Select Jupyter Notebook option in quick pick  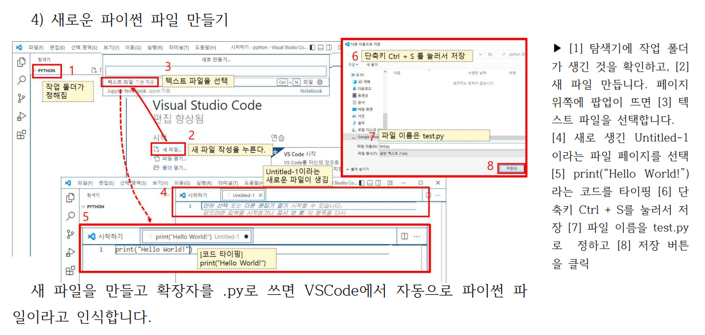coord(215,90)
